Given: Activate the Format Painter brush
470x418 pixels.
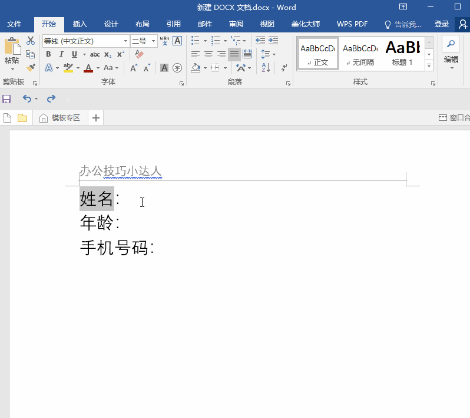Looking at the screenshot, I should click(31, 68).
